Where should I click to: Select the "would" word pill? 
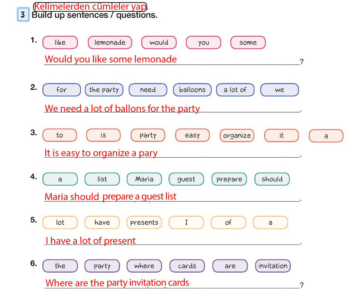[x=159, y=43]
